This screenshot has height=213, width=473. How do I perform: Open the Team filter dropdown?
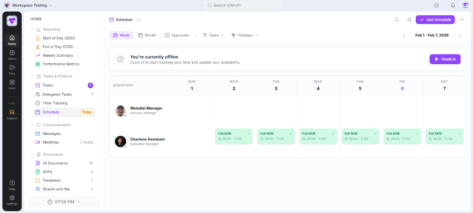(x=213, y=35)
